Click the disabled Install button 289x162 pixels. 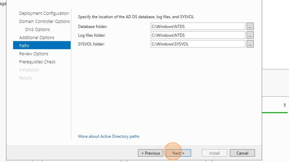pyautogui.click(x=214, y=153)
